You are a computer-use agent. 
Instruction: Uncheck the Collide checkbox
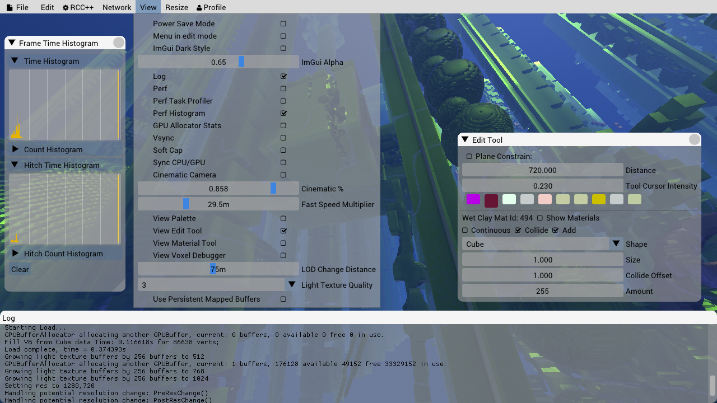pyautogui.click(x=518, y=231)
